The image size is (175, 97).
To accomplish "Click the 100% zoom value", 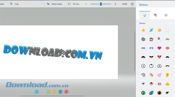I will click(x=124, y=4).
